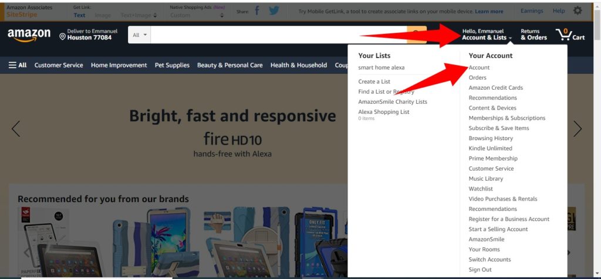Select Text under Get Link

[80, 15]
